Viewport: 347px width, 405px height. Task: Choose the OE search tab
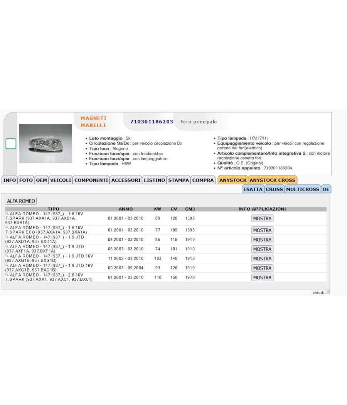coord(326,189)
